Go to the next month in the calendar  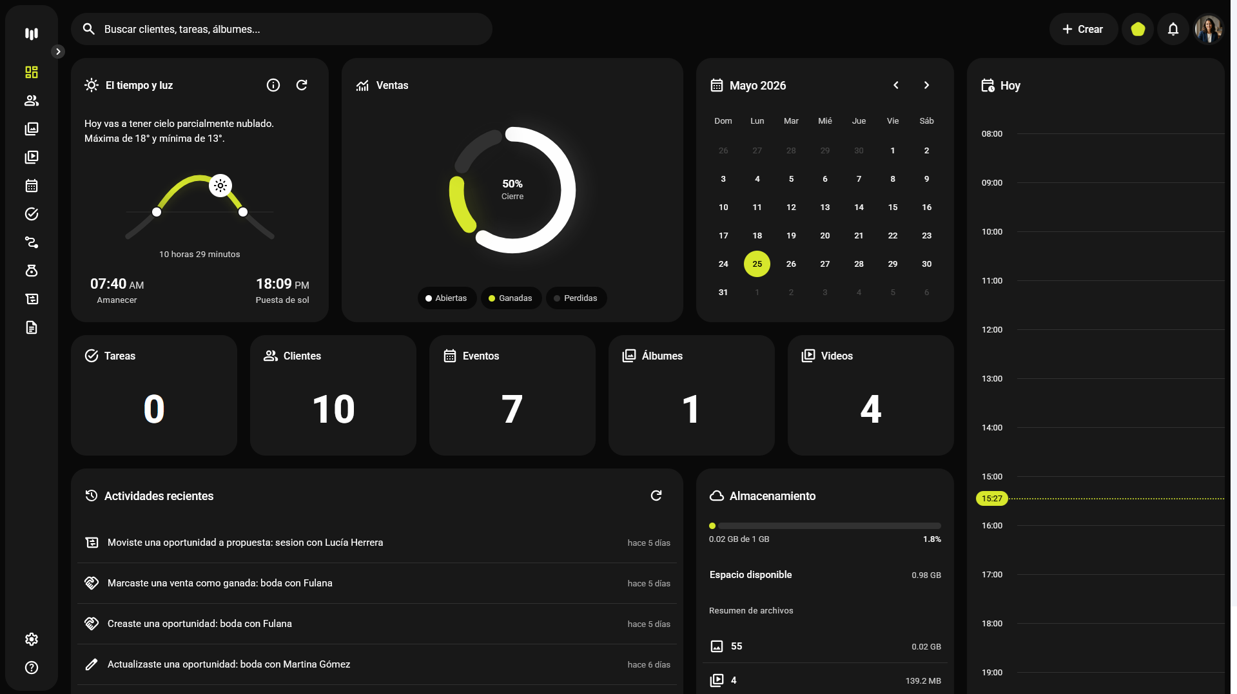926,85
